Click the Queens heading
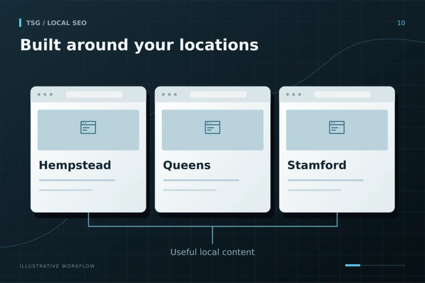 point(187,165)
